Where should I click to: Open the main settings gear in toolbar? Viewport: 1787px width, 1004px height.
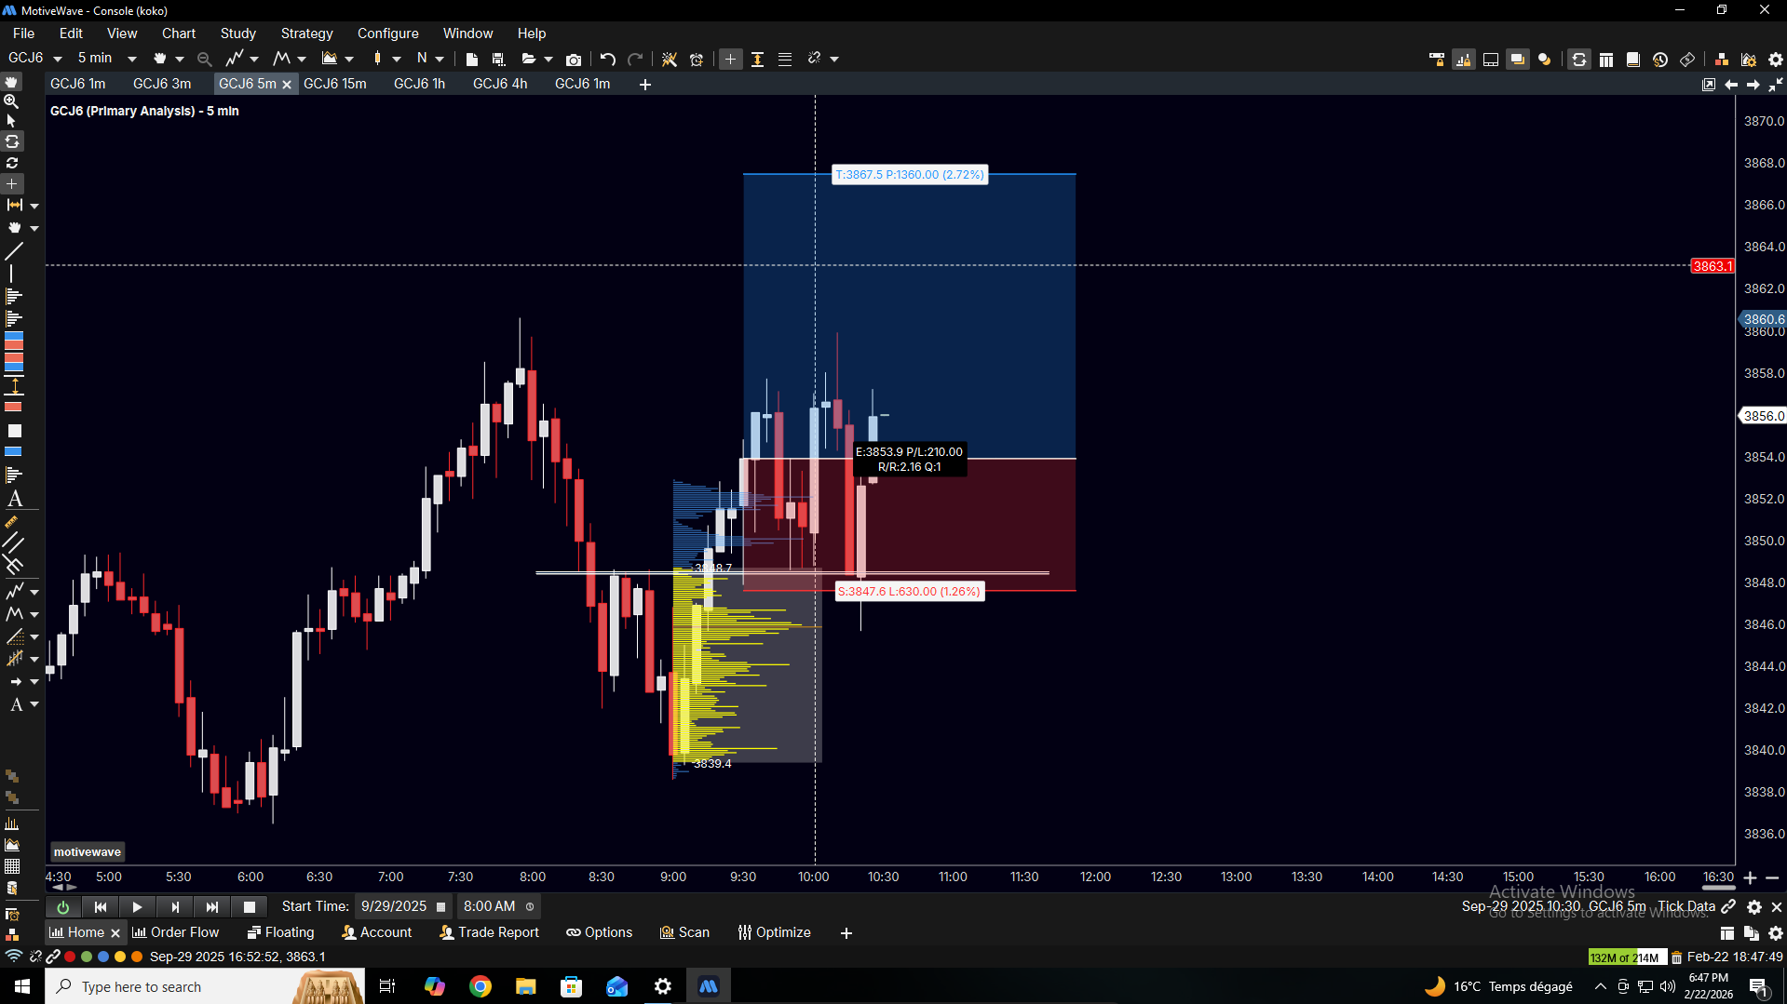tap(1776, 60)
